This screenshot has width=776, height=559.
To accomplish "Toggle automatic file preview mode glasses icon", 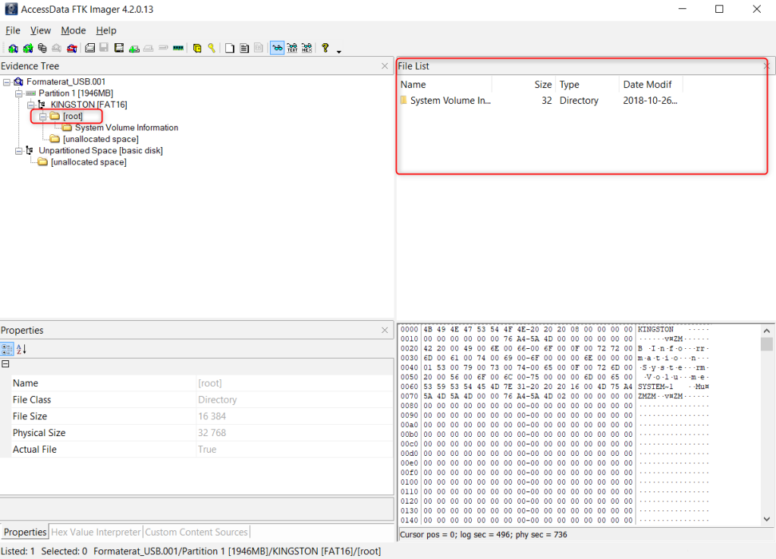I will click(x=277, y=48).
